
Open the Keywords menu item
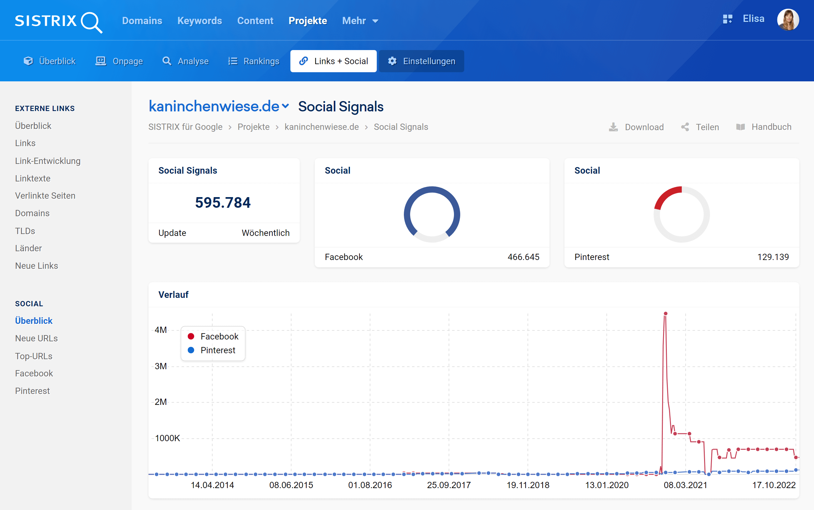point(199,21)
